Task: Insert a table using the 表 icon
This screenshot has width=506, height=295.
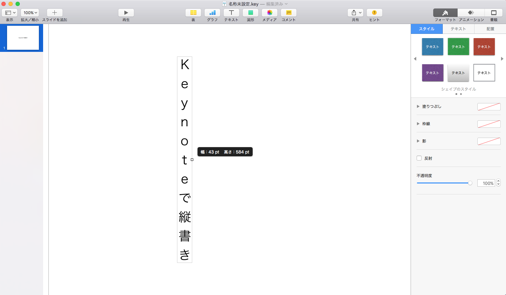Action: (x=193, y=13)
